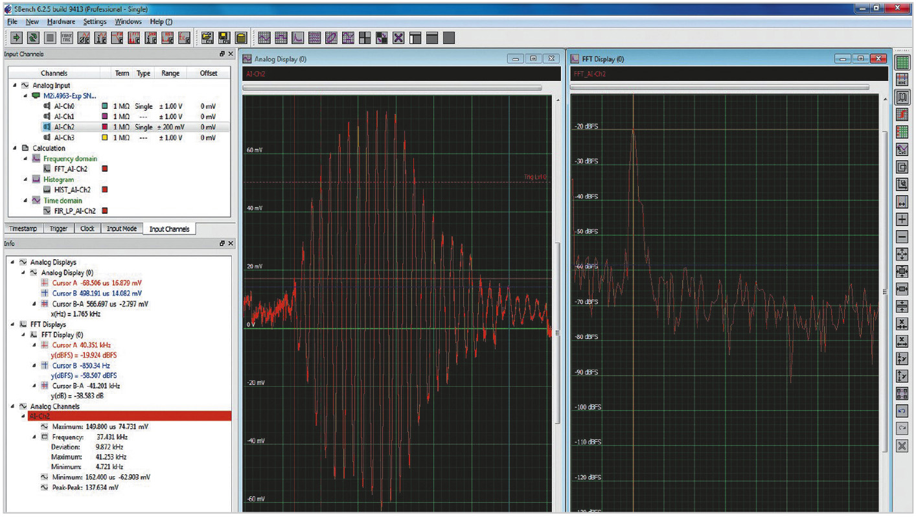
Task: Click FFT_AI-Ch2 red color swatch
Action: pos(105,169)
